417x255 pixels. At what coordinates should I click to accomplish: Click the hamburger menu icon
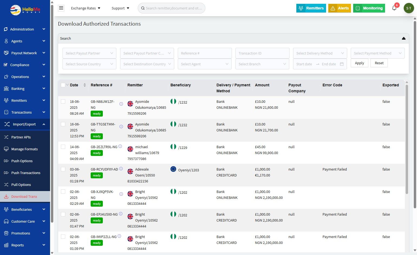[61, 8]
